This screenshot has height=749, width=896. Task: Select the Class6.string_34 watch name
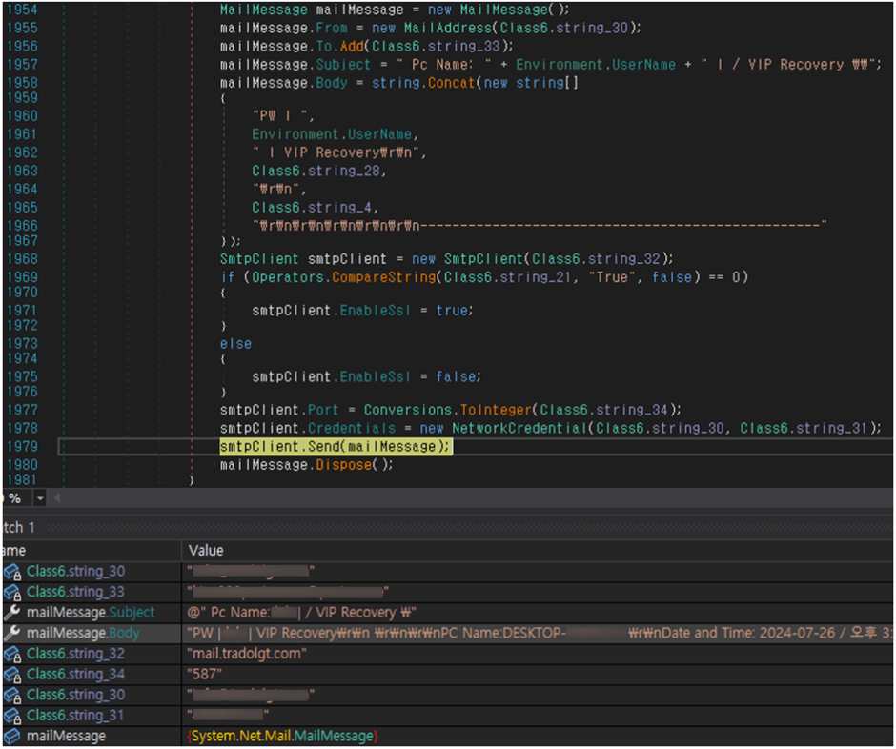[75, 674]
